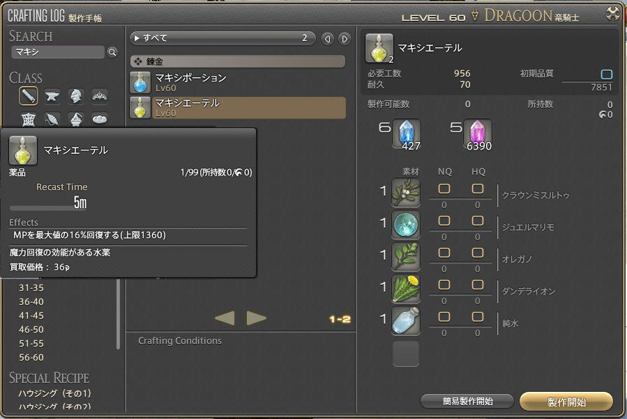Go to next recipe page arrow
Image resolution: width=627 pixels, height=419 pixels.
[x=257, y=318]
